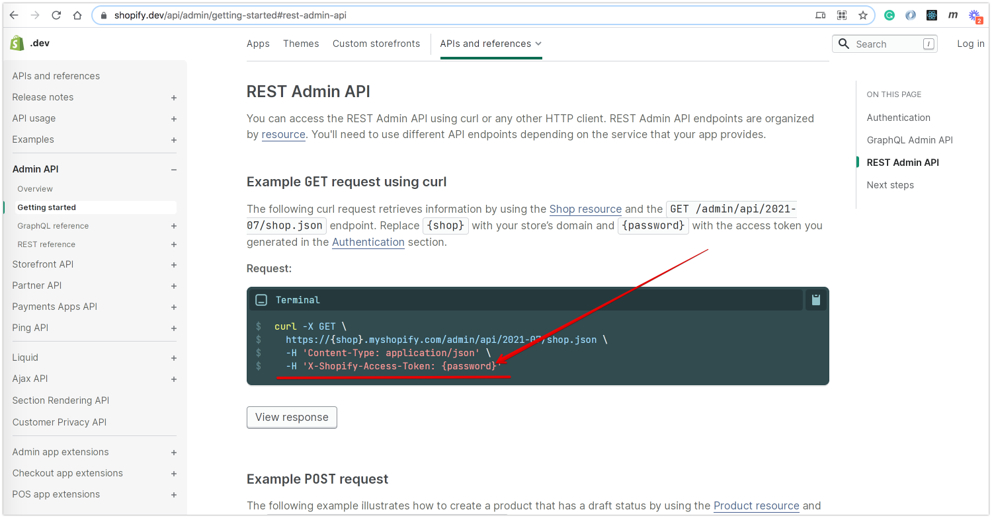
Task: Open the Themes navigation tab
Action: tap(301, 44)
